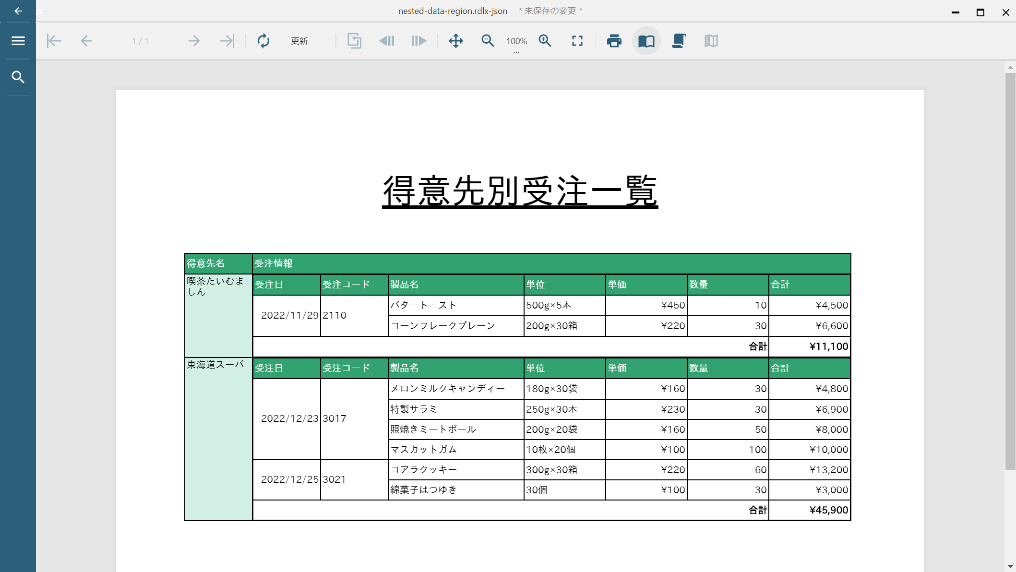Screen dimensions: 1016x572
Task: Click file name nested-data-region.rdlx-json in title bar
Action: (453, 11)
